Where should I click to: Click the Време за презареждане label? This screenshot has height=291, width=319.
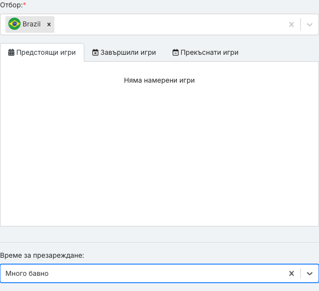[42, 255]
